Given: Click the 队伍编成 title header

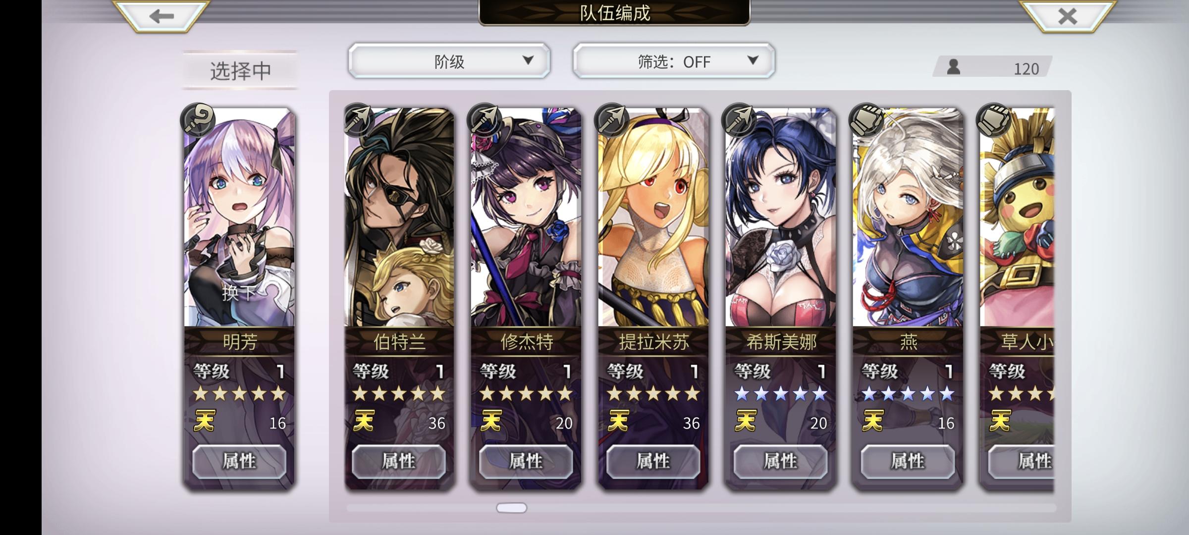Looking at the screenshot, I should point(614,13).
